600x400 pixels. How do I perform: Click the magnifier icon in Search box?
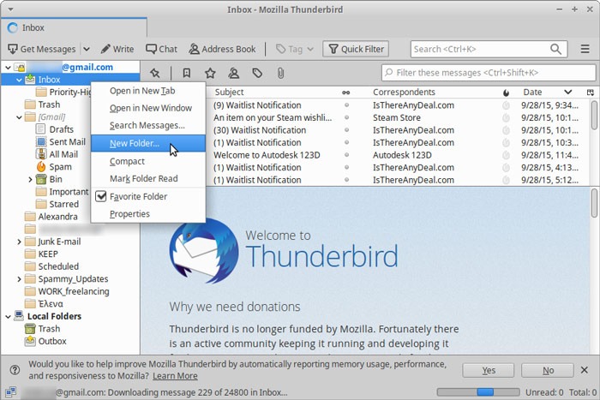(555, 49)
